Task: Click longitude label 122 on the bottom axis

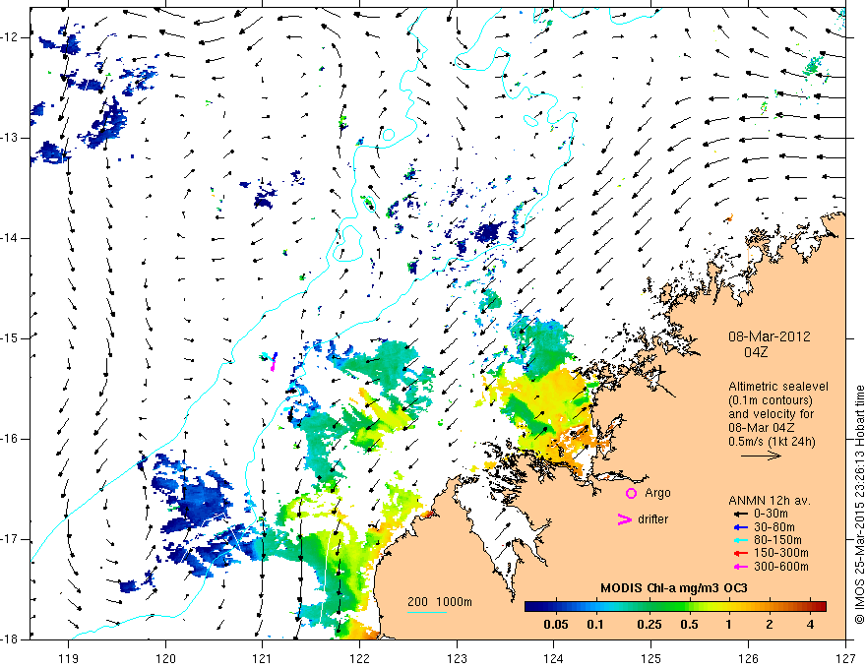Action: [359, 658]
